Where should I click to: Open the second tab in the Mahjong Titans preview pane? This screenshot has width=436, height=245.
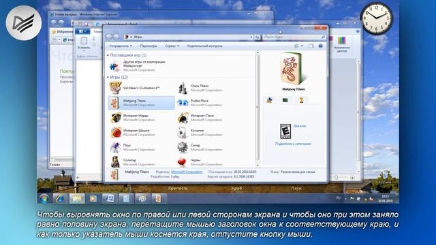point(285,100)
